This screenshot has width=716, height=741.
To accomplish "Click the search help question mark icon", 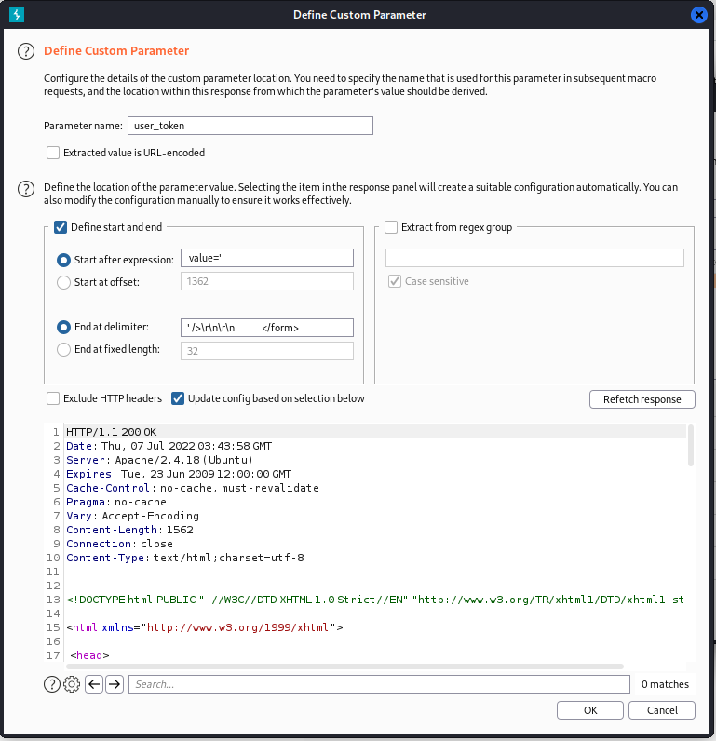I will click(52, 684).
